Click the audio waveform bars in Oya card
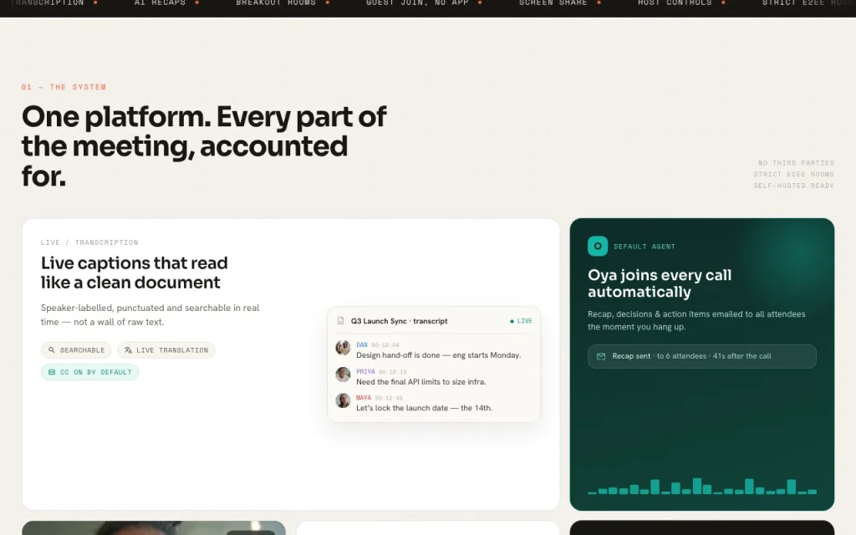 pyautogui.click(x=702, y=486)
